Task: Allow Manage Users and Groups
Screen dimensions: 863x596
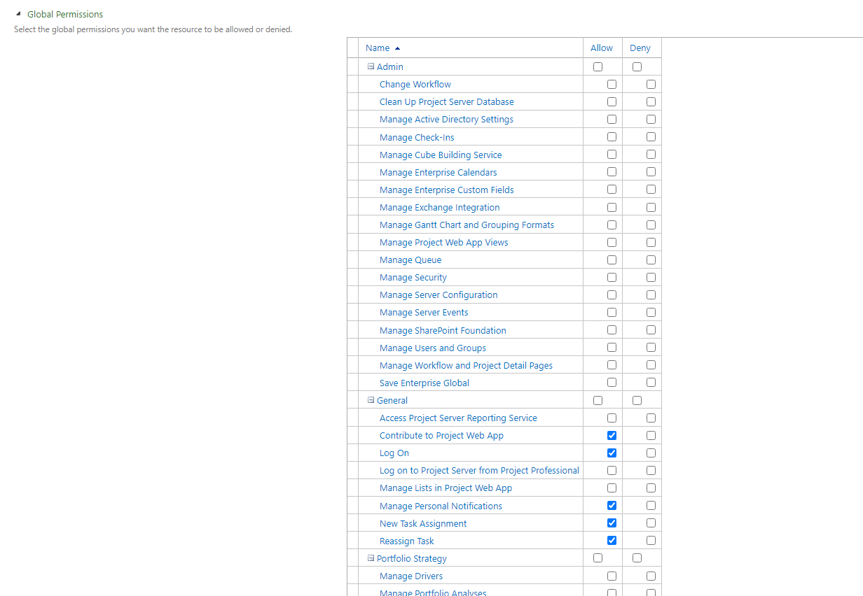Action: tap(612, 348)
